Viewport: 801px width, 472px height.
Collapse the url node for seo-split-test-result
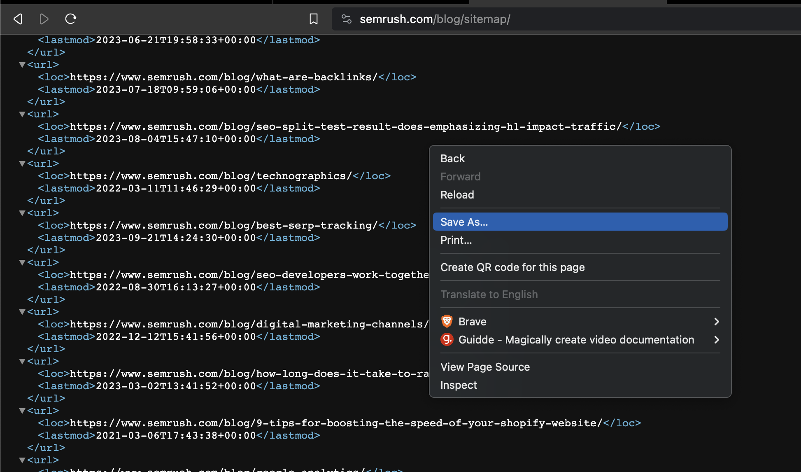click(x=22, y=114)
